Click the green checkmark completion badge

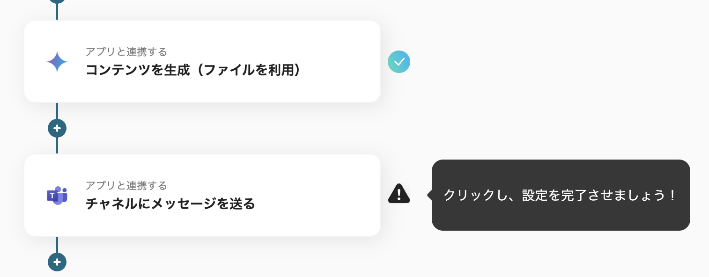(x=399, y=62)
